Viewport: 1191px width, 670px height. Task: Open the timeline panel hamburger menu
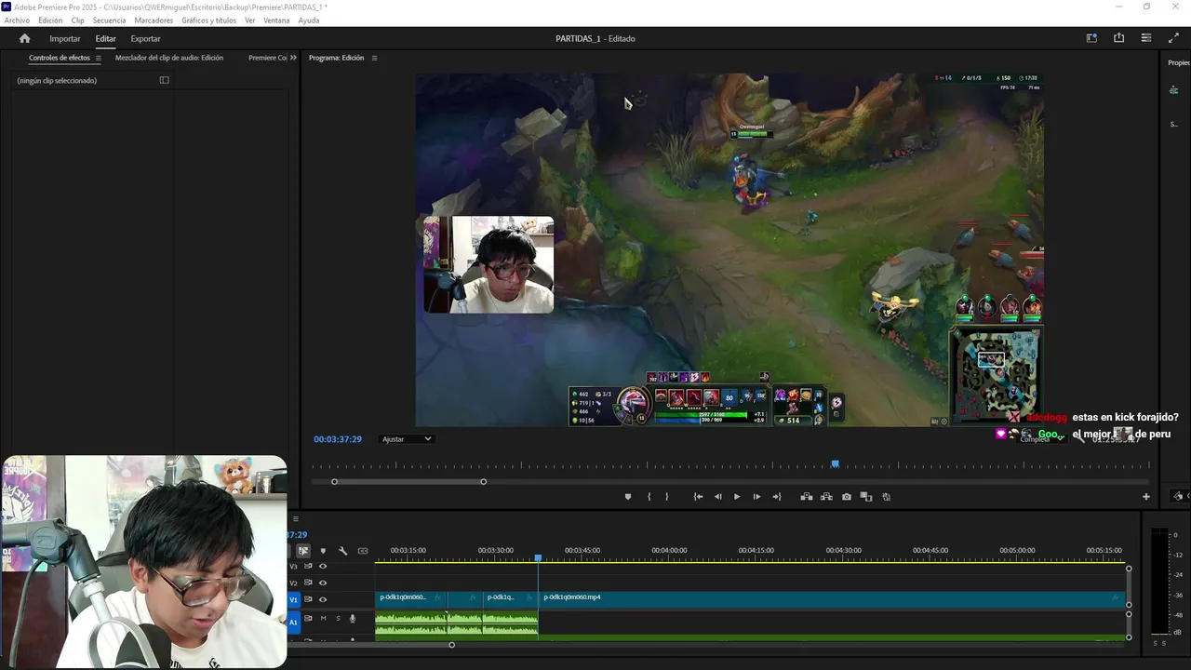point(296,518)
